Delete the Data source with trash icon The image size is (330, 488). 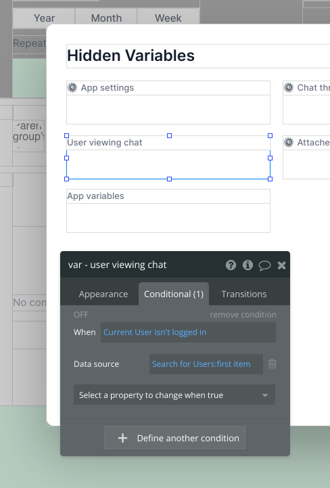click(272, 364)
